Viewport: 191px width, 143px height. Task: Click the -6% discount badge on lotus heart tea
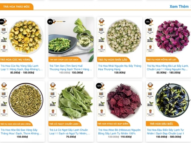click(50, 22)
